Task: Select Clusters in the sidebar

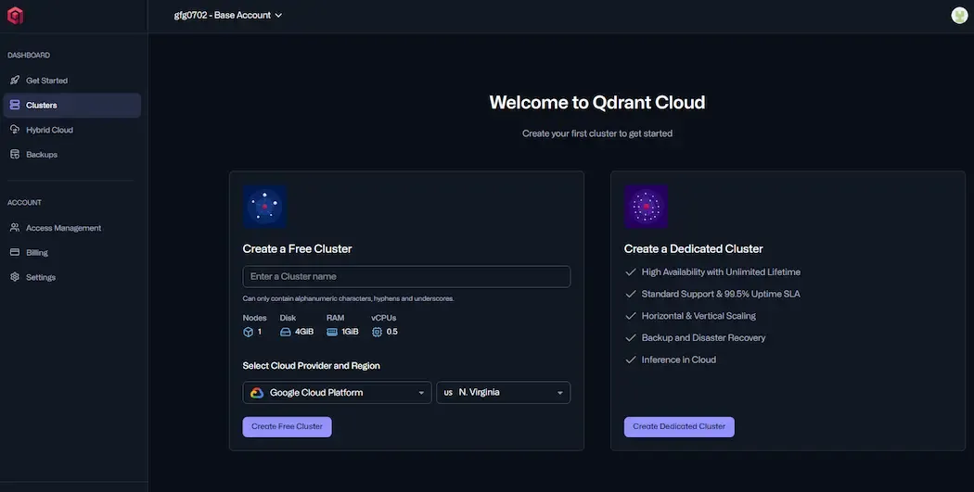Action: tap(72, 105)
